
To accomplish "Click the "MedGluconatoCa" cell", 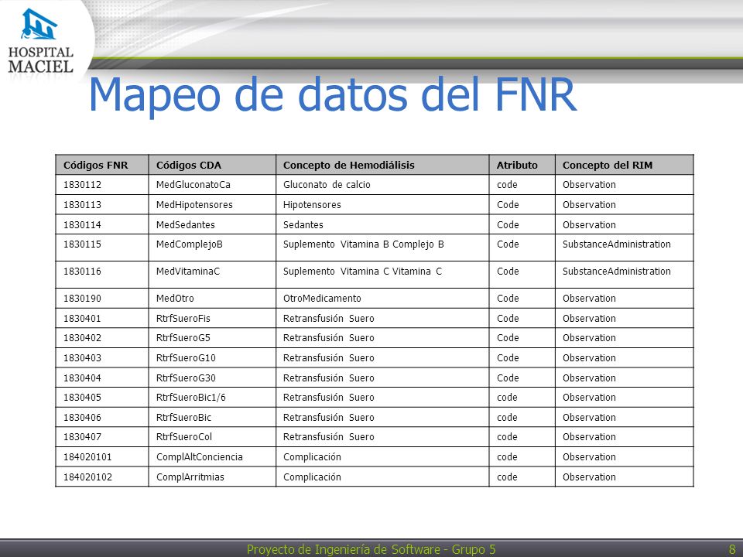I will 212,185.
